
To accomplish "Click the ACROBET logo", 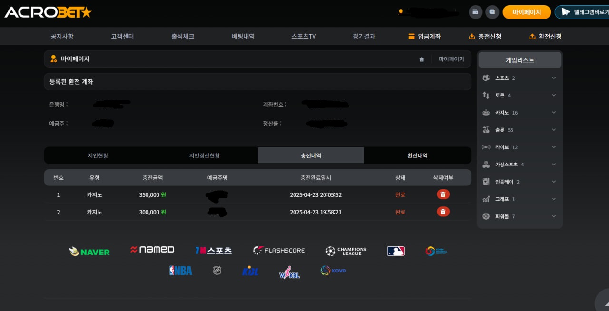I will pyautogui.click(x=48, y=12).
